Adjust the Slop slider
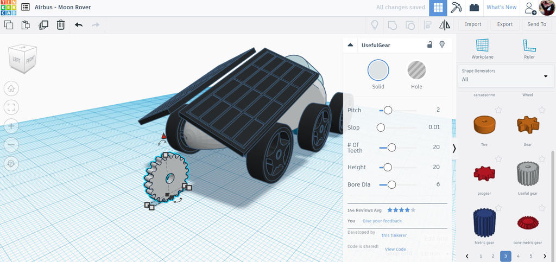Image resolution: width=556 pixels, height=262 pixels. point(381,127)
